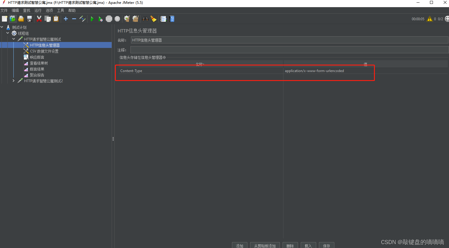
Task: Collapse all nodes with the minus icon
Action: click(74, 19)
